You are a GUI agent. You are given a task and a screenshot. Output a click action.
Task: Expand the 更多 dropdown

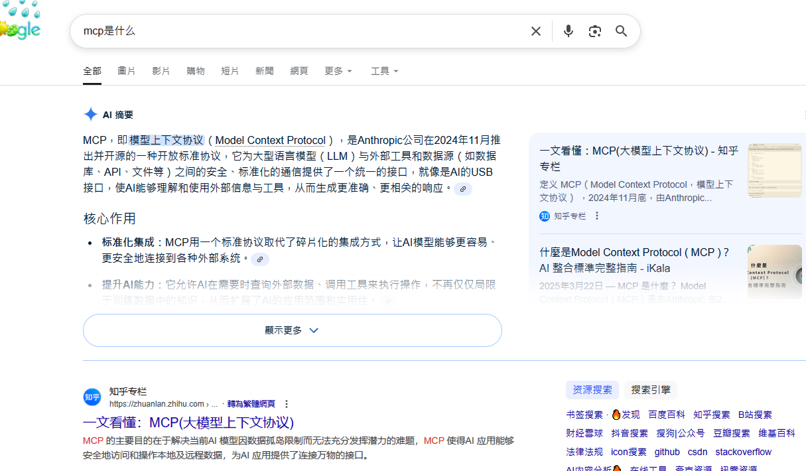pyautogui.click(x=338, y=71)
